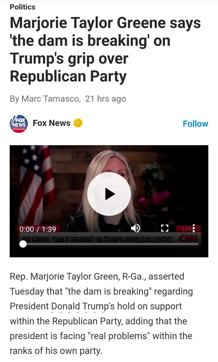
Task: Click the CNN logo in the video overlay
Action: (x=188, y=238)
